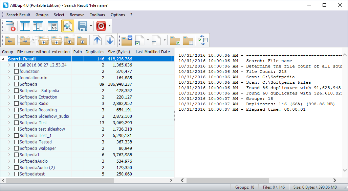Check the 'Softpedia Extraction' checkbox
The height and width of the screenshot is (191, 348).
click(16, 97)
